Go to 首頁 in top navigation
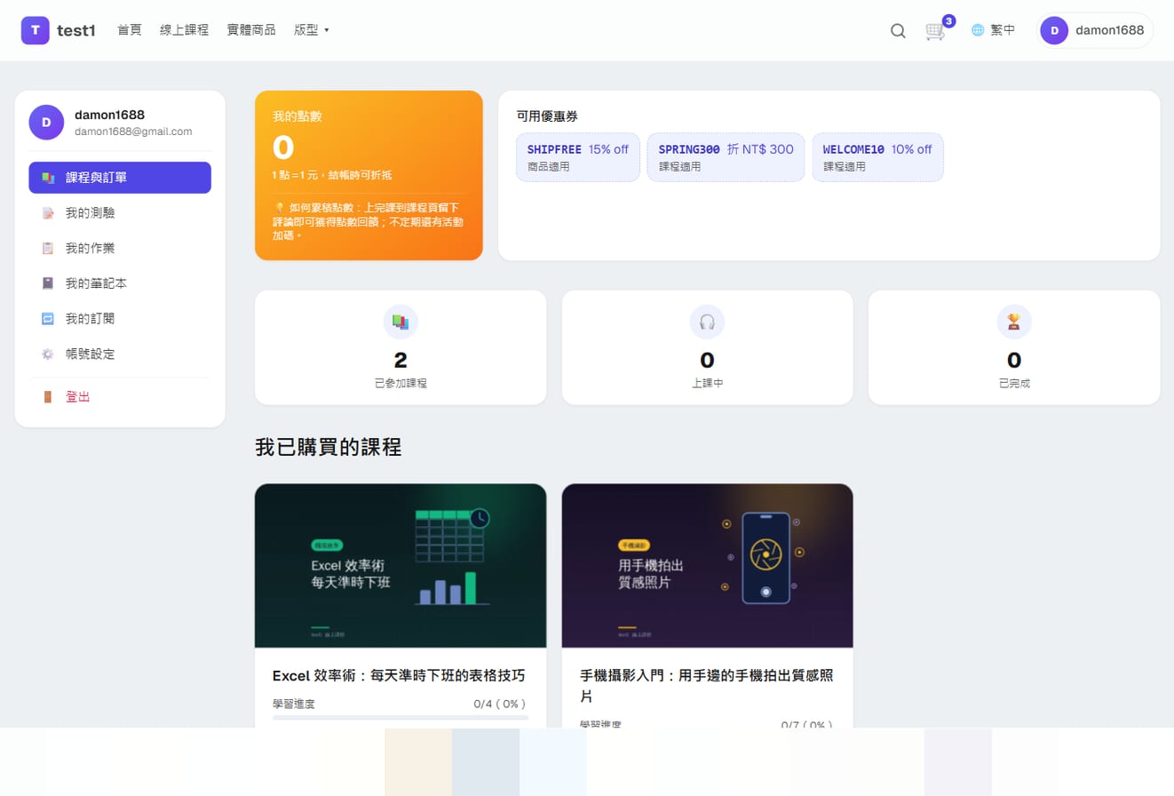The height and width of the screenshot is (796, 1174). point(130,30)
